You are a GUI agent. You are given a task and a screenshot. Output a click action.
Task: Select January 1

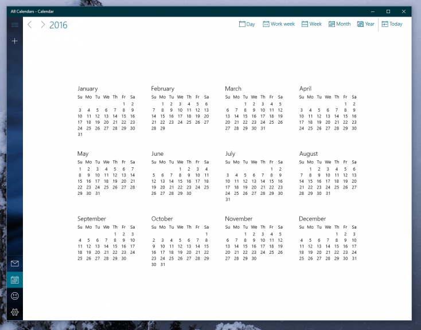click(x=123, y=104)
